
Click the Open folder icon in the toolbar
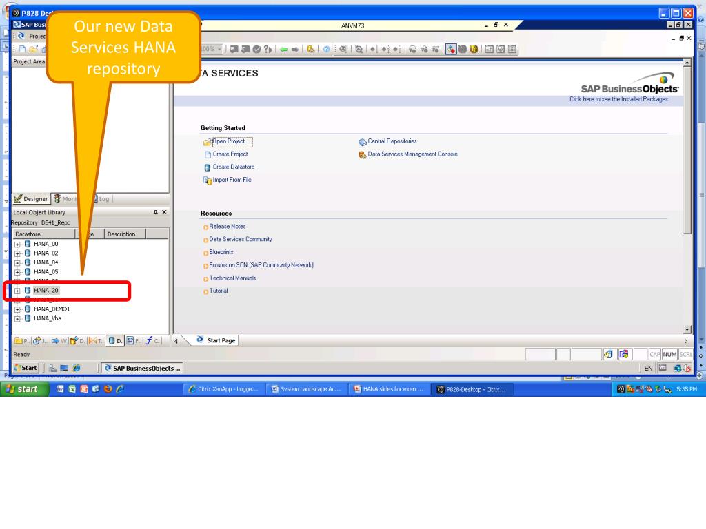click(33, 49)
